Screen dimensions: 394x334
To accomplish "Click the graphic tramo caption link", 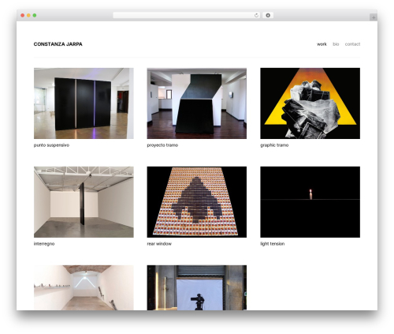I will 274,145.
